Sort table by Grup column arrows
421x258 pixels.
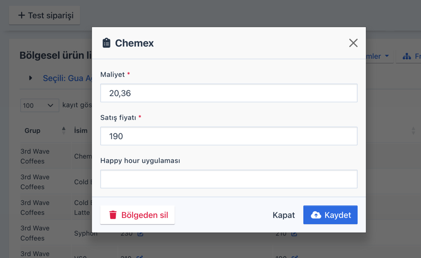(x=63, y=131)
